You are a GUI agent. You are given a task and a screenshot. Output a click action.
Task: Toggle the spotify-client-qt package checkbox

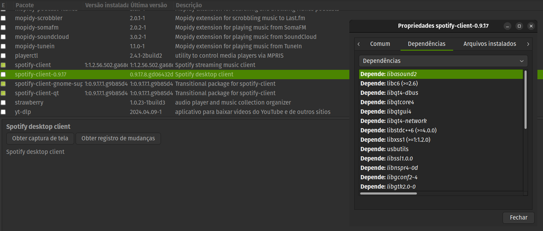(x=3, y=93)
